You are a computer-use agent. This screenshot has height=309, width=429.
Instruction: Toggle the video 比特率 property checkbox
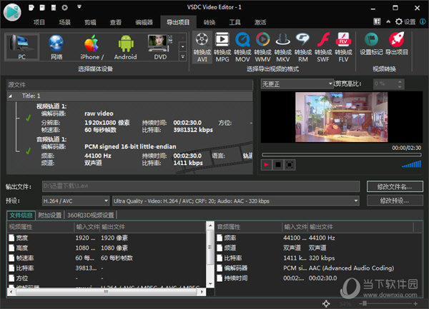tap(11, 268)
